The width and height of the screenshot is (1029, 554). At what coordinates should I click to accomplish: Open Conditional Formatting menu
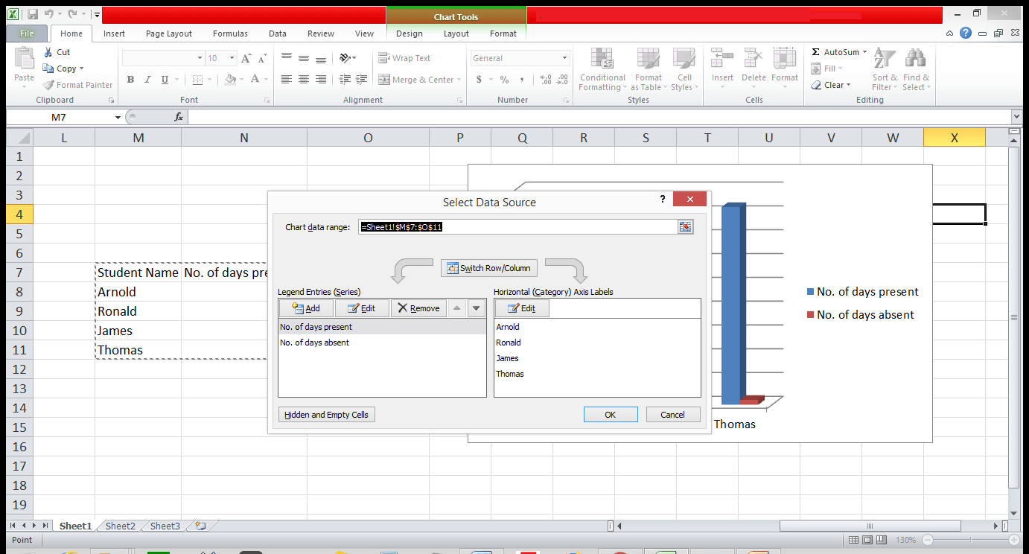(602, 70)
